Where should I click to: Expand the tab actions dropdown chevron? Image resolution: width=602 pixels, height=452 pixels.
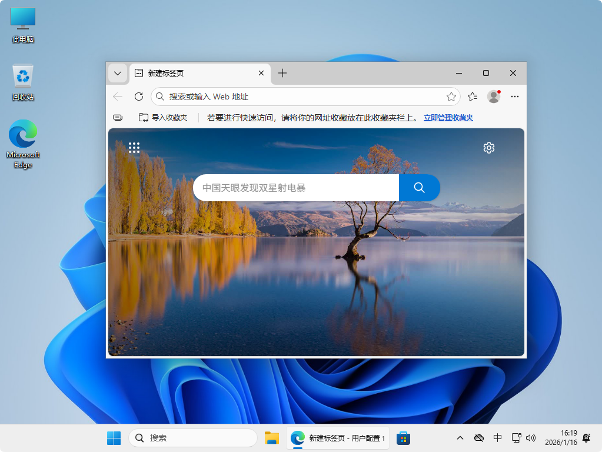(x=118, y=73)
